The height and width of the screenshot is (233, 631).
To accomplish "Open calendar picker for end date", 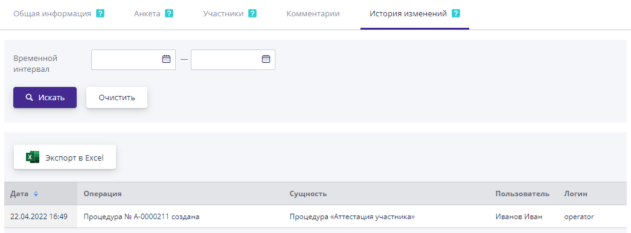I will click(x=266, y=59).
